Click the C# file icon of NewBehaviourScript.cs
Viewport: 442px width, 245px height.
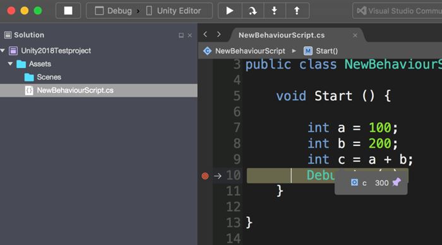(x=29, y=90)
